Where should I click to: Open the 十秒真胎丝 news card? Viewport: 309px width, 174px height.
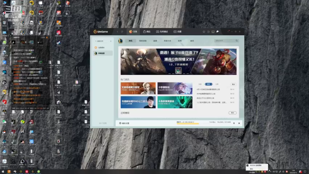[x=175, y=88]
